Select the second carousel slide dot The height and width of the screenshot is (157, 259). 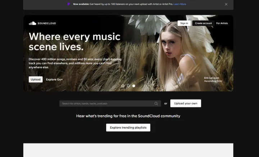point(128,86)
